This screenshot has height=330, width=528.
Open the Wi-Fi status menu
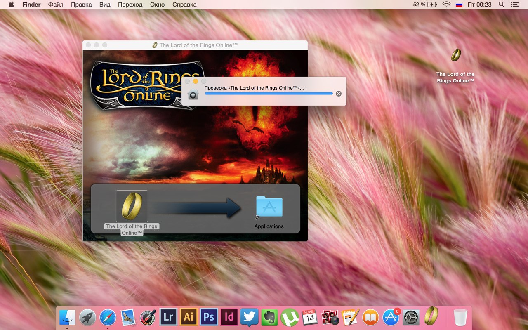(x=446, y=5)
